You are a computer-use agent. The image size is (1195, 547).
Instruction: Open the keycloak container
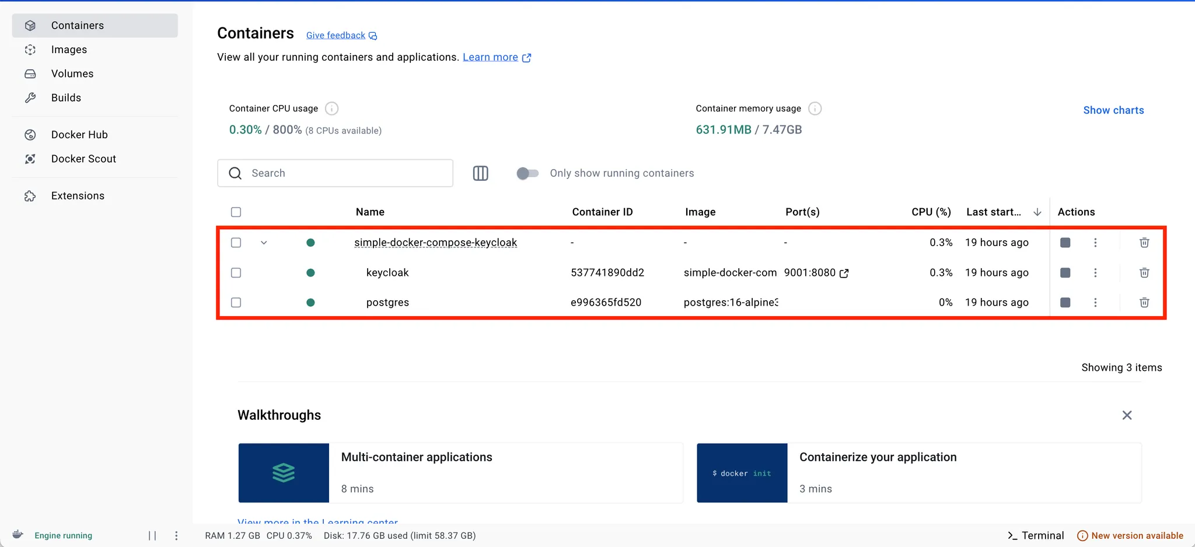[x=387, y=273]
